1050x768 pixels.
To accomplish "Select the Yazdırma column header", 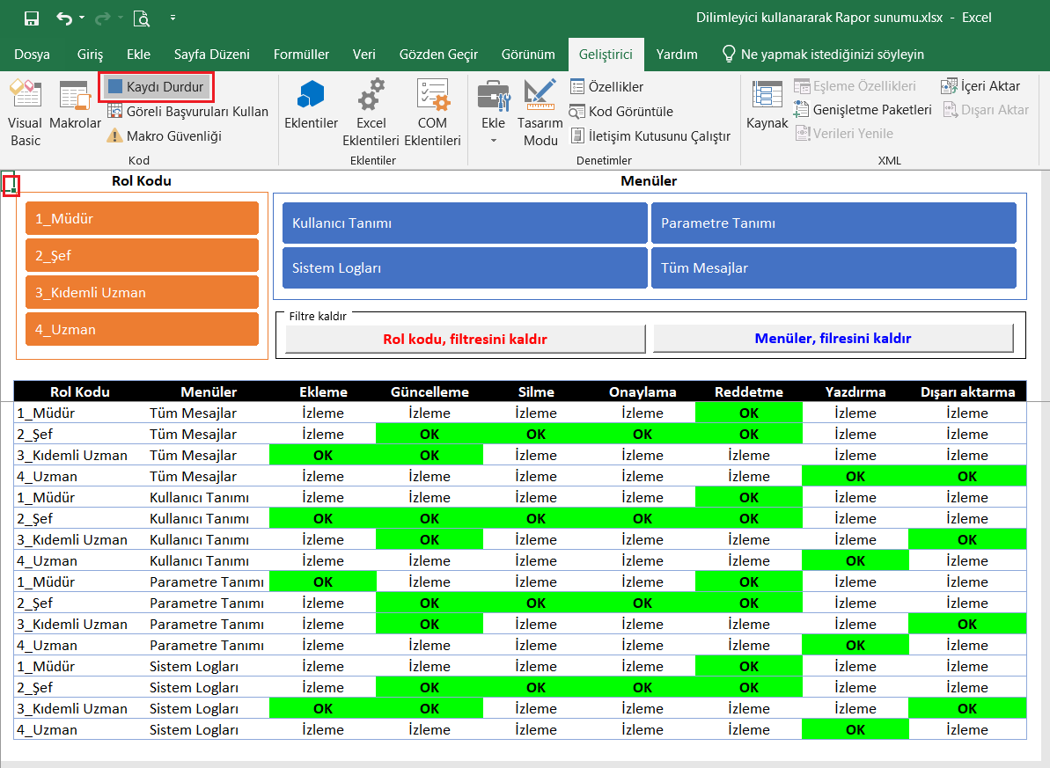I will pyautogui.click(x=855, y=391).
